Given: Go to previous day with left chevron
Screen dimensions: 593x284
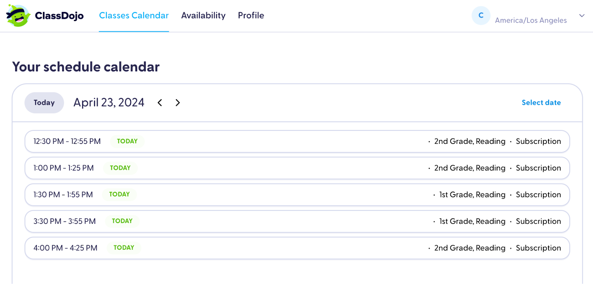Looking at the screenshot, I should [x=160, y=103].
